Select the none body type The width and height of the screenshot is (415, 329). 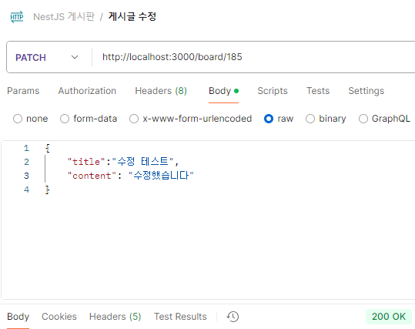pos(31,119)
